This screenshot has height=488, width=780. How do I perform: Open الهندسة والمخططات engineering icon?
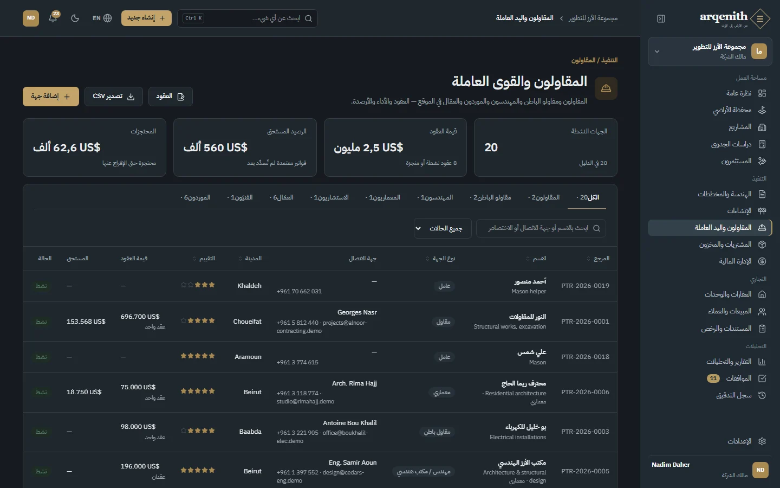click(x=762, y=194)
